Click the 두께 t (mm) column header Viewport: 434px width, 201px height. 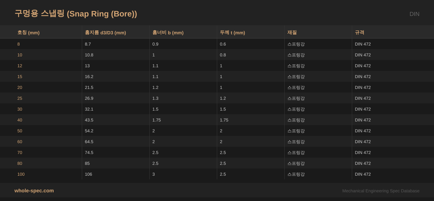point(232,33)
